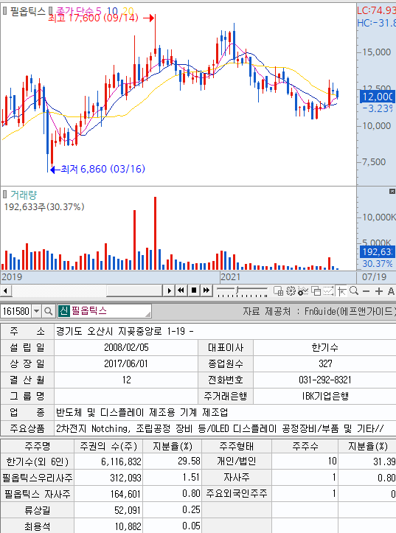The width and height of the screenshot is (396, 533).
Task: Click the horizontal chart scrollbar thumb
Action: tap(134, 291)
